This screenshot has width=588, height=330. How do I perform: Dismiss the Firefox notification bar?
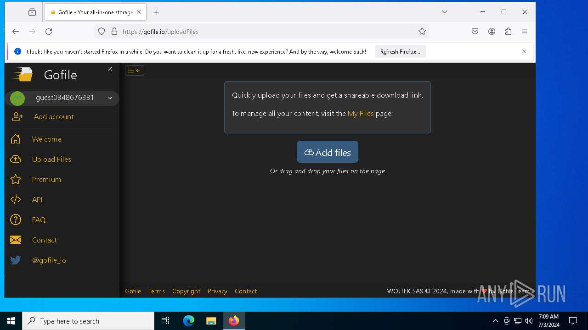coord(524,51)
